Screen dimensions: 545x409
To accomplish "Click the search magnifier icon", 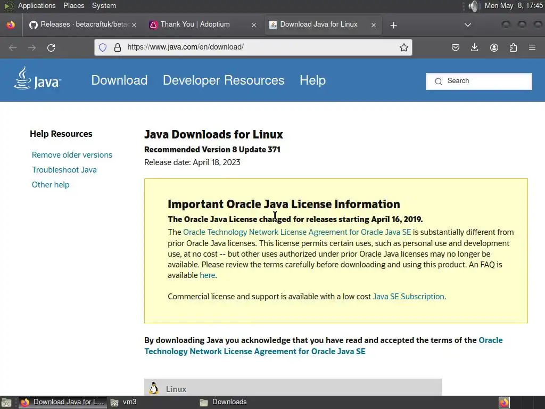I will pyautogui.click(x=439, y=81).
